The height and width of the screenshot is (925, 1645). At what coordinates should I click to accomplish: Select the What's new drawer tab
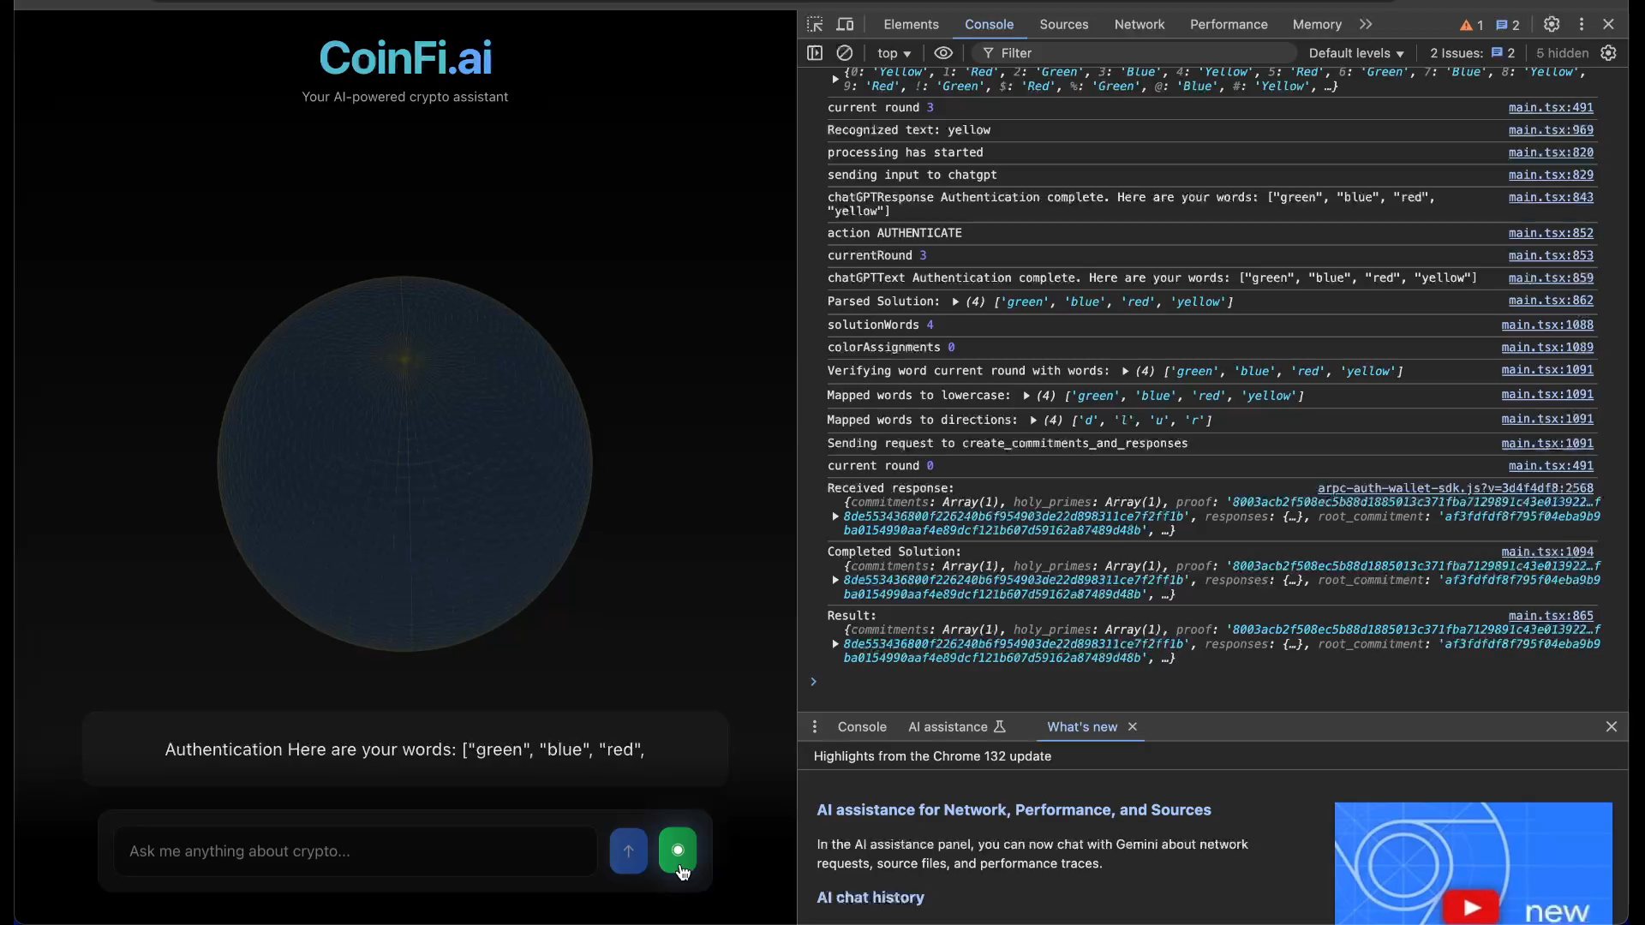1082,726
